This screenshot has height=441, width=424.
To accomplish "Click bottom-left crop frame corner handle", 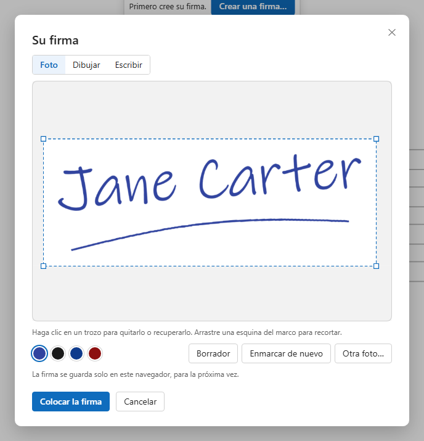I will tap(43, 266).
